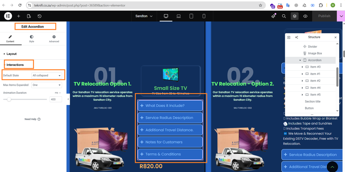Toggle the Structure layers icon

tap(295, 16)
